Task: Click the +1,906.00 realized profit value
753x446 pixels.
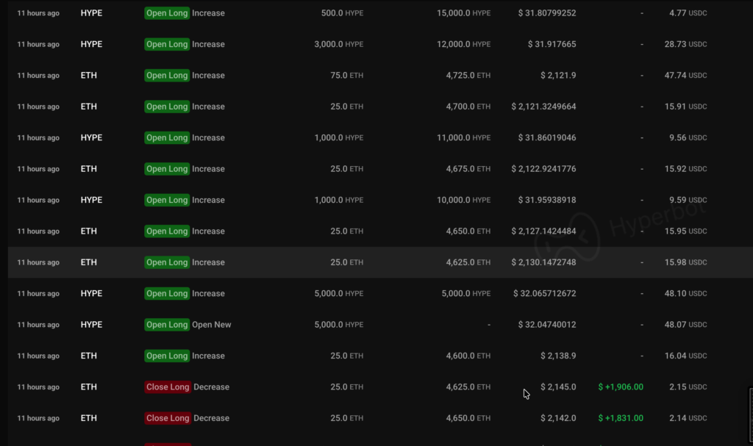Action: click(621, 387)
